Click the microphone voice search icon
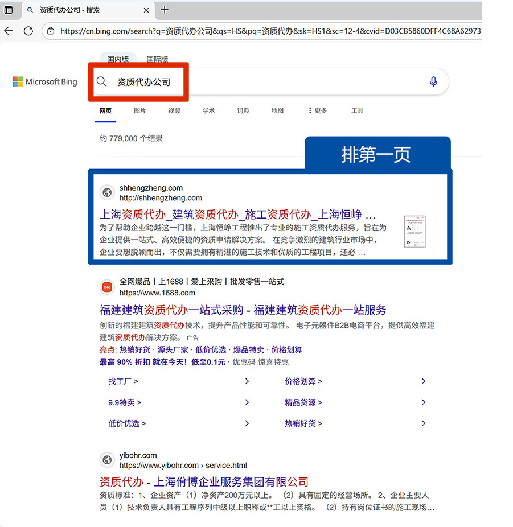This screenshot has height=527, width=513. [433, 82]
